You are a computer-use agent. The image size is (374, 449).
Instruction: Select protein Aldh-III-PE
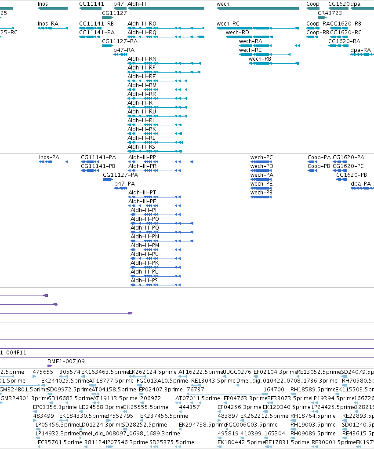pos(155,206)
